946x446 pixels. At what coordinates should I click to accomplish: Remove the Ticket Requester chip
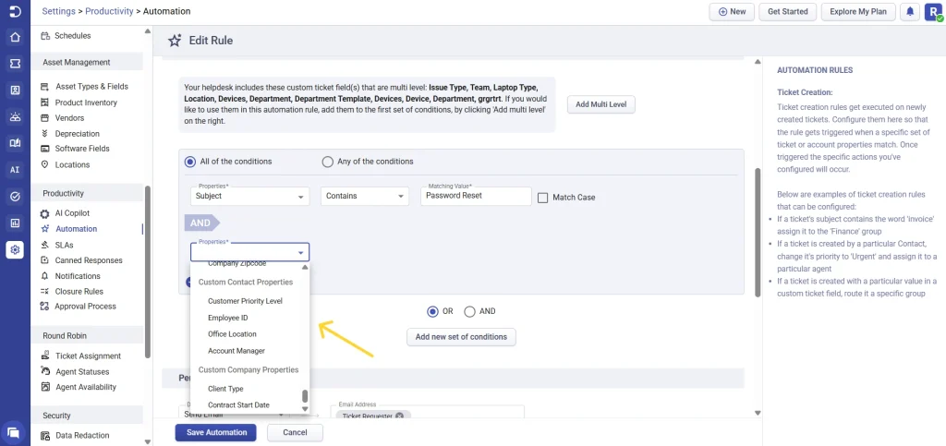coord(399,416)
